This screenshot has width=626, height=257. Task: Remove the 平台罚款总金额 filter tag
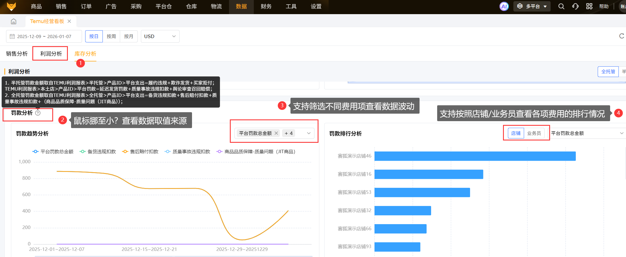click(x=276, y=133)
